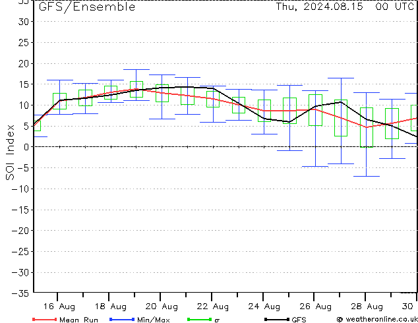Select the y-axis value -10
This screenshot has width=418, height=323.
(20, 189)
